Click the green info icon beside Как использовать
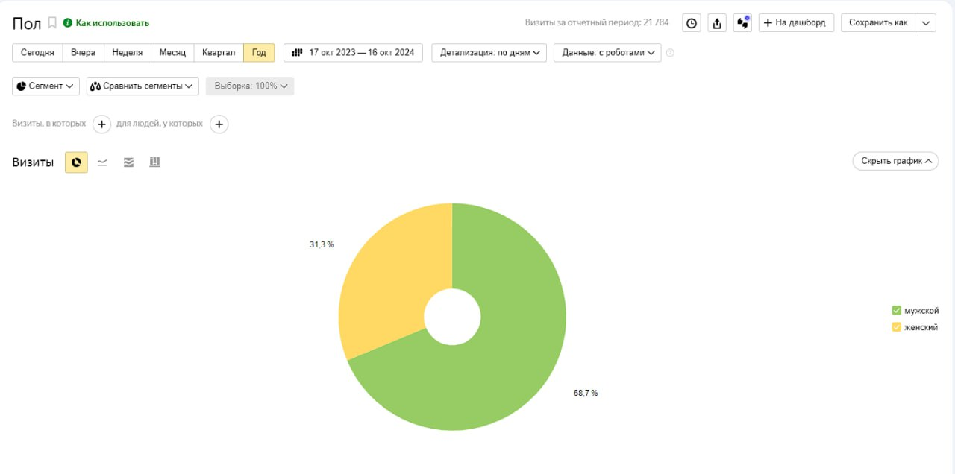The image size is (955, 474). (68, 23)
